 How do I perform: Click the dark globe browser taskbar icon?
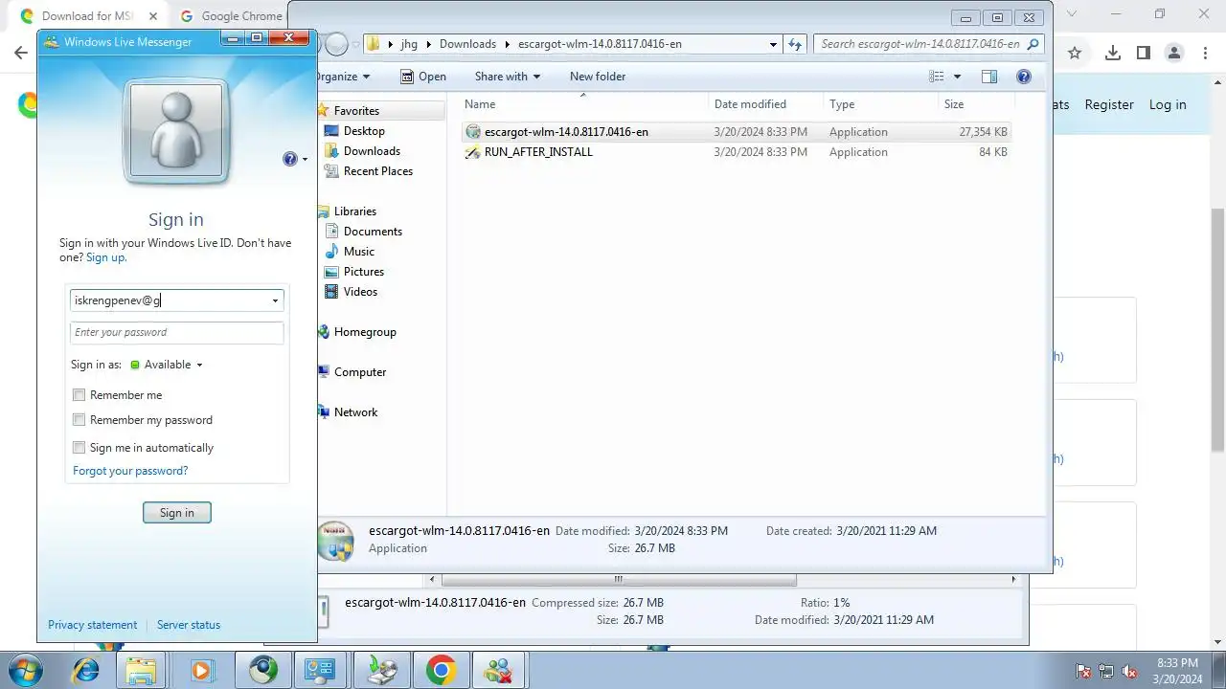pyautogui.click(x=263, y=670)
